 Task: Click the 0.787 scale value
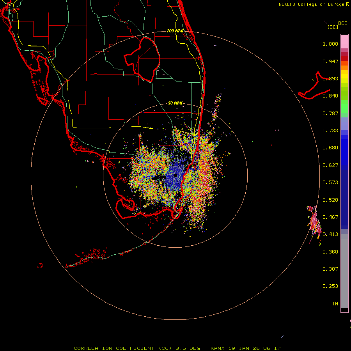click(x=330, y=113)
